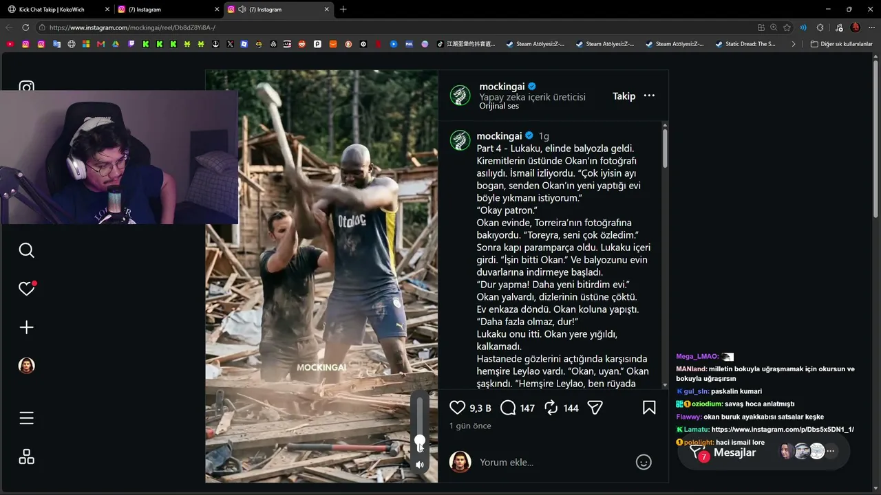Save the reel with the bookmark icon
Screen dimensions: 881x495
point(649,408)
